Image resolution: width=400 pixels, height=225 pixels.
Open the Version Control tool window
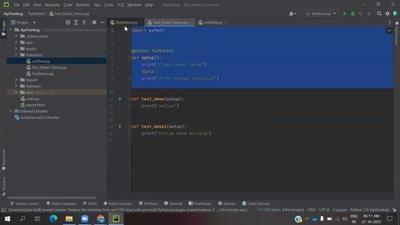[x=24, y=203]
